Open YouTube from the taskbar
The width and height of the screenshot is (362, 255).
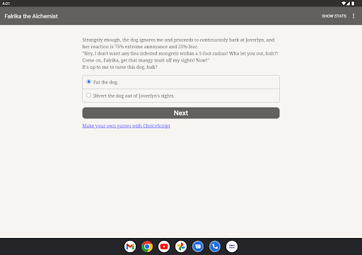point(164,246)
